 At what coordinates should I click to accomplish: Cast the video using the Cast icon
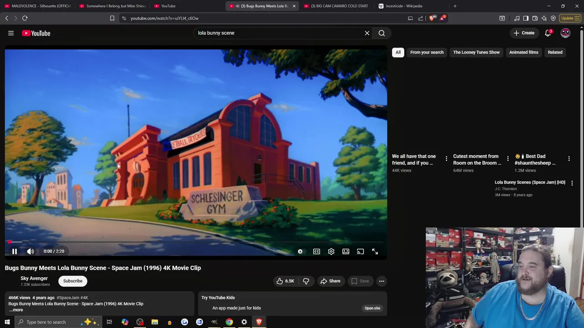pos(360,251)
